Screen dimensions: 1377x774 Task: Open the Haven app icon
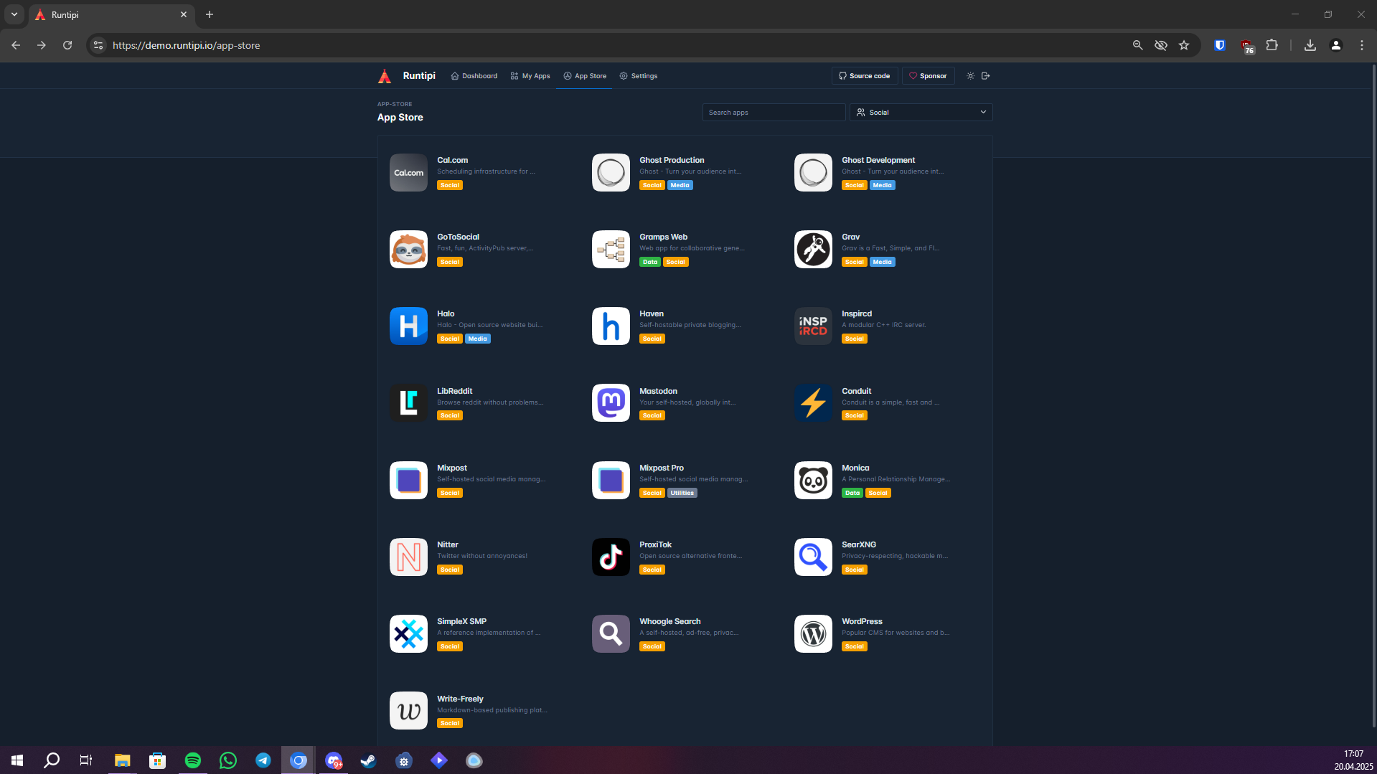[611, 326]
